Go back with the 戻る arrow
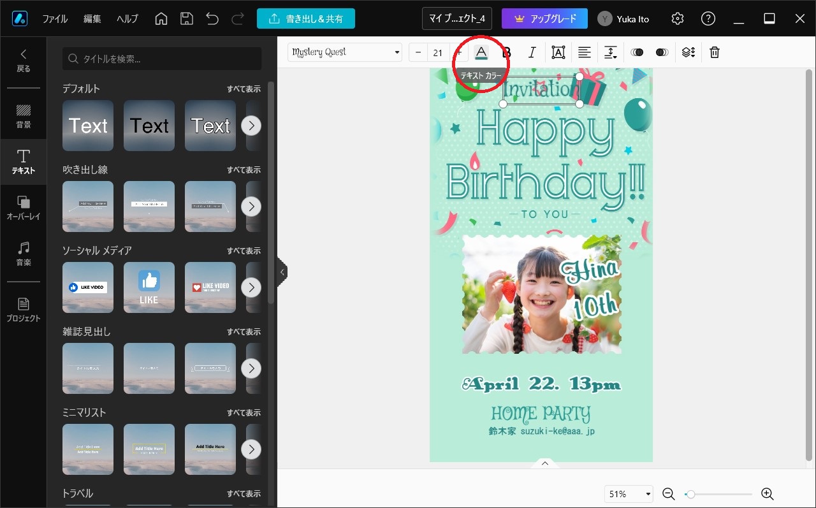Screen dimensions: 816x508 [24, 61]
